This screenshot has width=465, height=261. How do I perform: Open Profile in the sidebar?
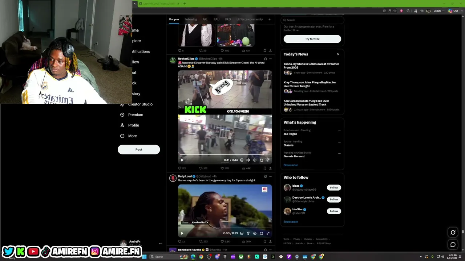pyautogui.click(x=130, y=125)
